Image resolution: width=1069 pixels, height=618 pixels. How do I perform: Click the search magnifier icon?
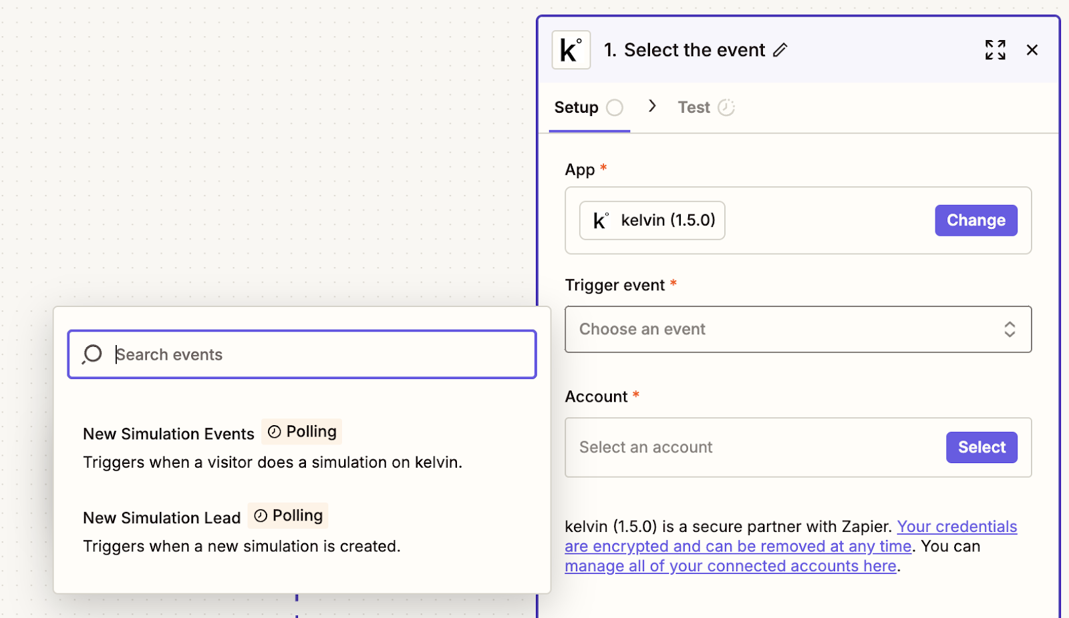click(92, 354)
